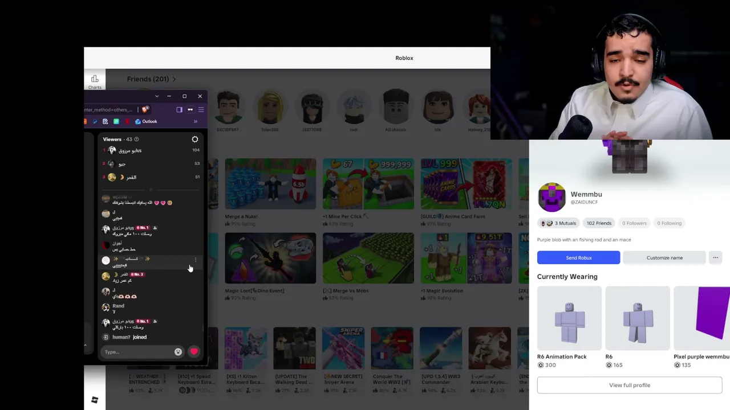Open the 0 Following pill
The height and width of the screenshot is (410, 730).
669,223
